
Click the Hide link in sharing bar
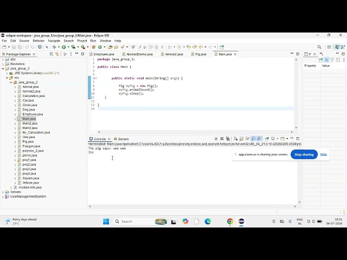pos(323,154)
